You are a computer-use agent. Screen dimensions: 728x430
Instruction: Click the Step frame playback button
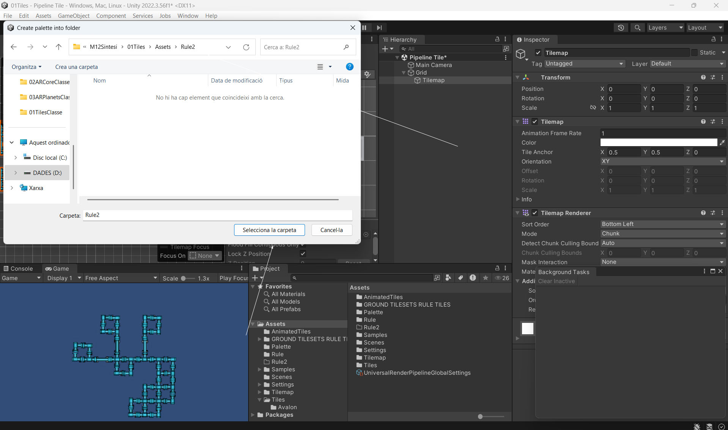pyautogui.click(x=379, y=28)
